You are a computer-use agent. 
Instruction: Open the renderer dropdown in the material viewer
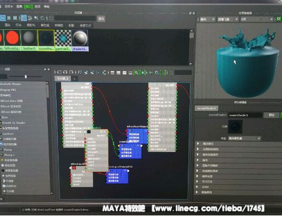pyautogui.click(x=207, y=19)
